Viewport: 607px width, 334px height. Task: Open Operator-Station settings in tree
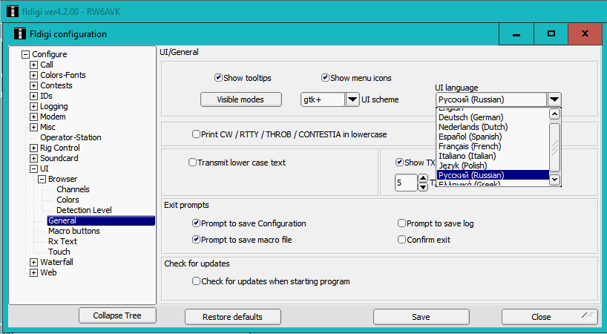(70, 137)
